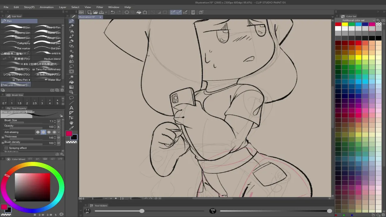Open CLIP STUDIO spiral icon in the command bar
Screen dimensions: 386x217
pos(81,12)
